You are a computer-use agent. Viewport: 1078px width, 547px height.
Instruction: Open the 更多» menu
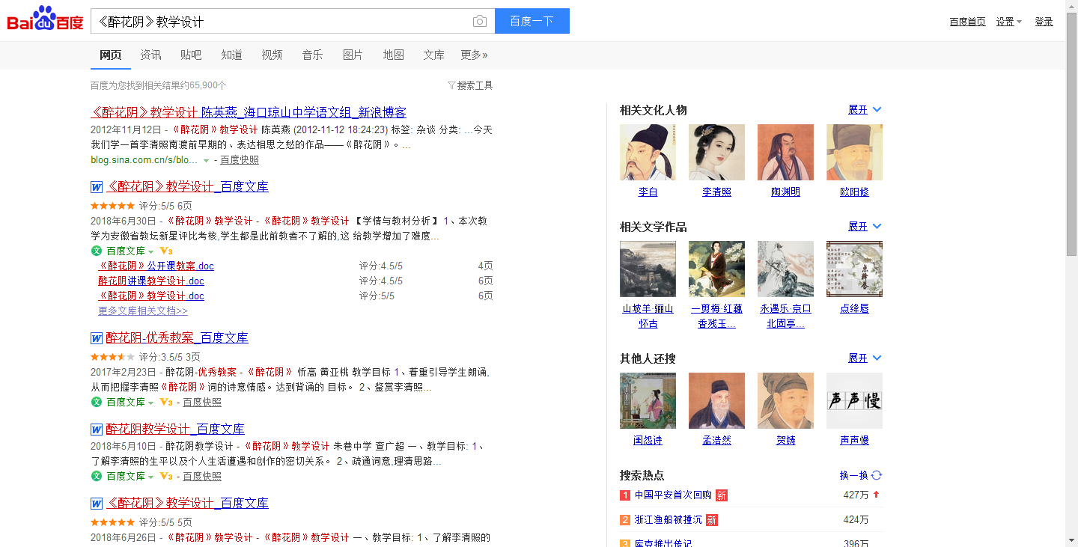click(x=474, y=55)
